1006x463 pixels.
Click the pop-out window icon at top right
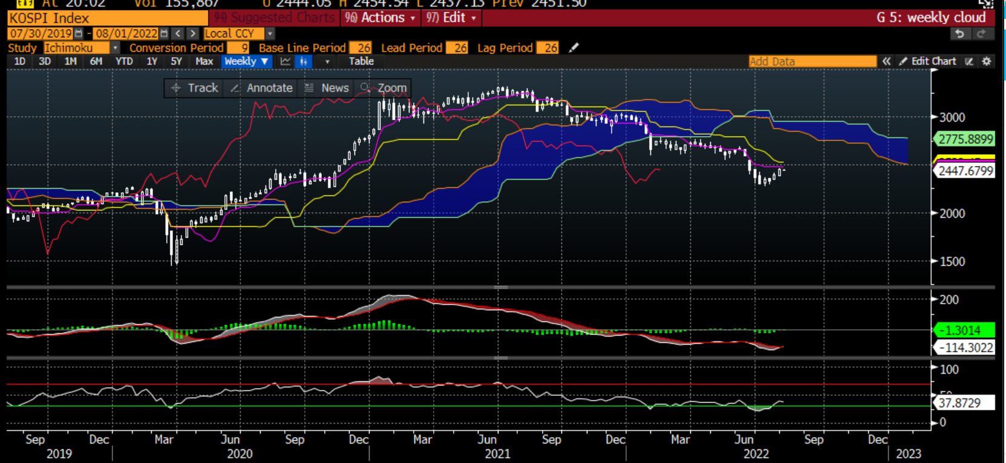coord(986,3)
